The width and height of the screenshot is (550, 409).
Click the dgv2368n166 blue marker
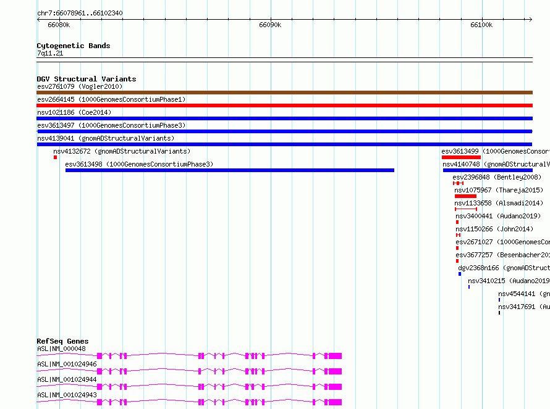460,274
